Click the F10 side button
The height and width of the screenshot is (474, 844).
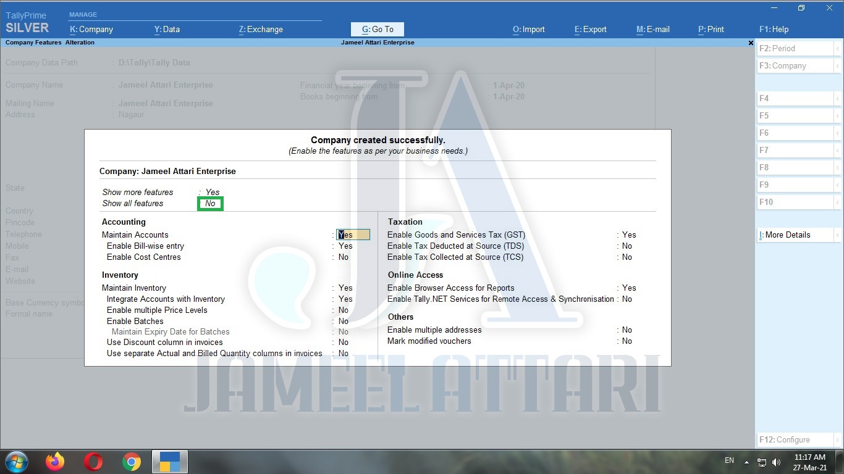795,202
